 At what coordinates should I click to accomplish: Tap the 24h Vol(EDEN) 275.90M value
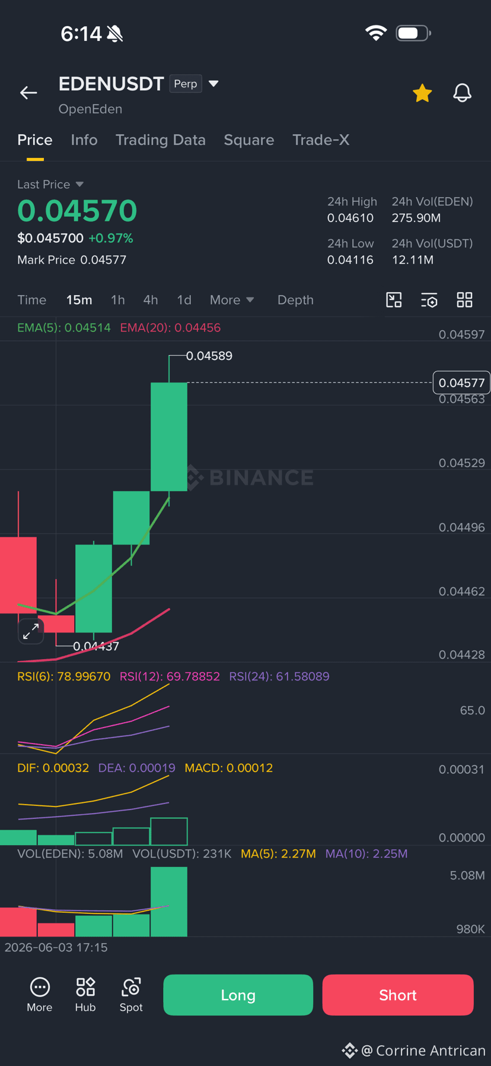coord(416,218)
